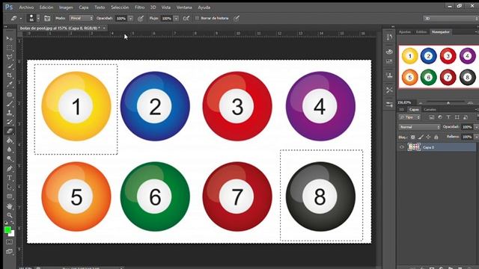Select the History Brush tool

click(10, 122)
